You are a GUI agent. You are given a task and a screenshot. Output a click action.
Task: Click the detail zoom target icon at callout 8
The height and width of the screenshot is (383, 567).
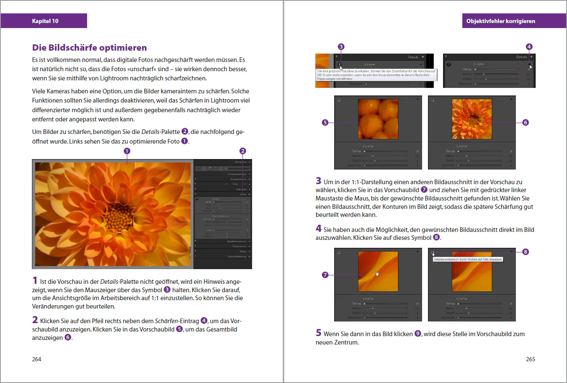click(x=433, y=252)
